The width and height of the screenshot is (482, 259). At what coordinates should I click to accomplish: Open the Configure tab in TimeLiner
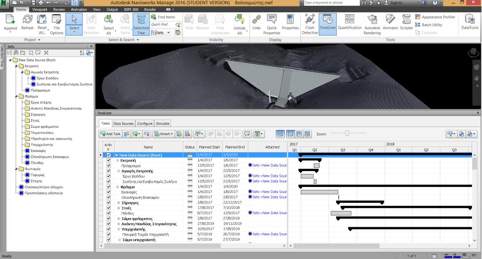(x=145, y=123)
